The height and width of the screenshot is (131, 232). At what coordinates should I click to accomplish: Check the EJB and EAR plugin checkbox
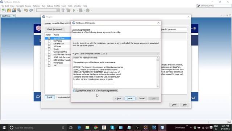click(49, 44)
